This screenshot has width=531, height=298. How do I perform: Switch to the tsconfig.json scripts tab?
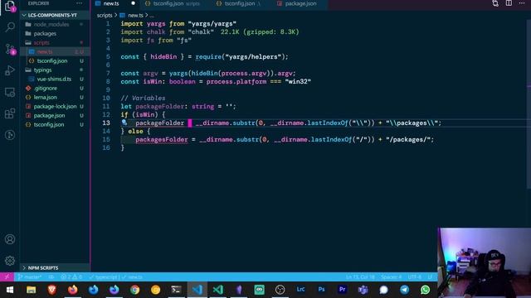[173, 3]
